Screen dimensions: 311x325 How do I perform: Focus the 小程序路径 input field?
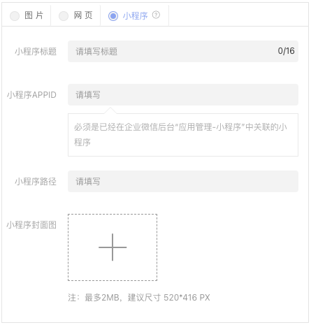(x=183, y=181)
